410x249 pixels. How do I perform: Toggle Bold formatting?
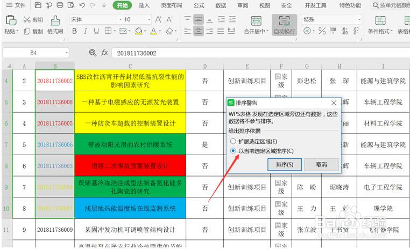[x=75, y=31]
